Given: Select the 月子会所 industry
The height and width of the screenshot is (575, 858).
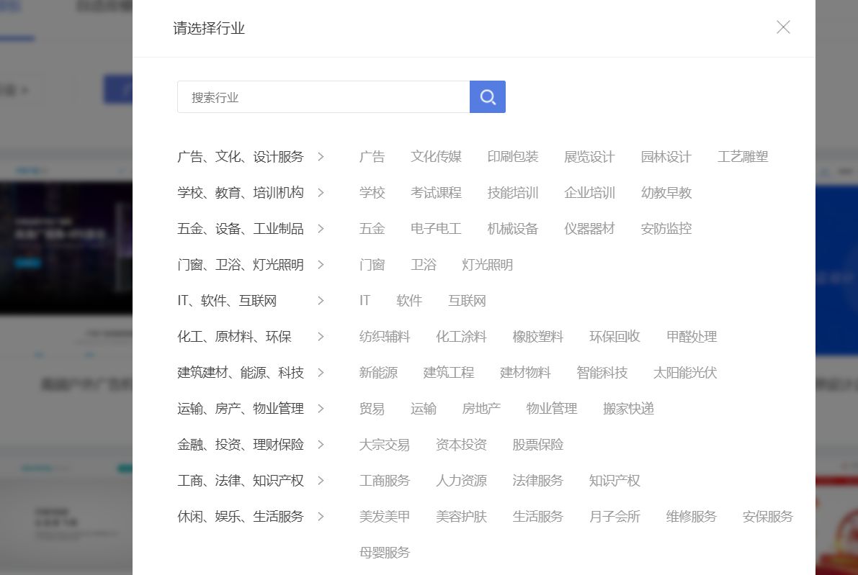Looking at the screenshot, I should click(x=615, y=516).
